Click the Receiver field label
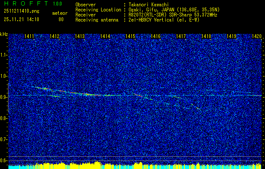 tap(86, 15)
